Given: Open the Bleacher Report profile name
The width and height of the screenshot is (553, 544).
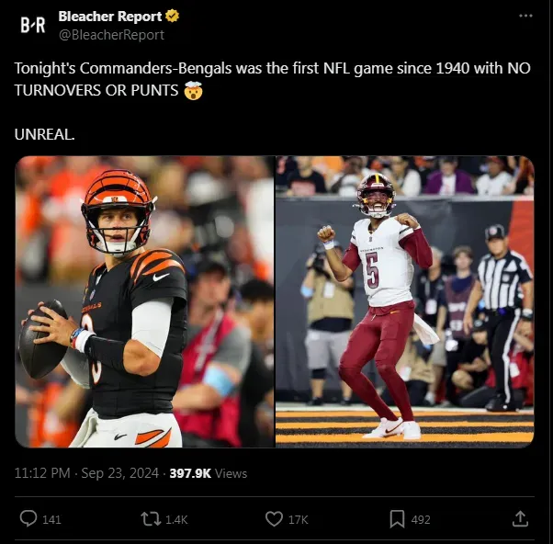Looking at the screenshot, I should pyautogui.click(x=110, y=17).
